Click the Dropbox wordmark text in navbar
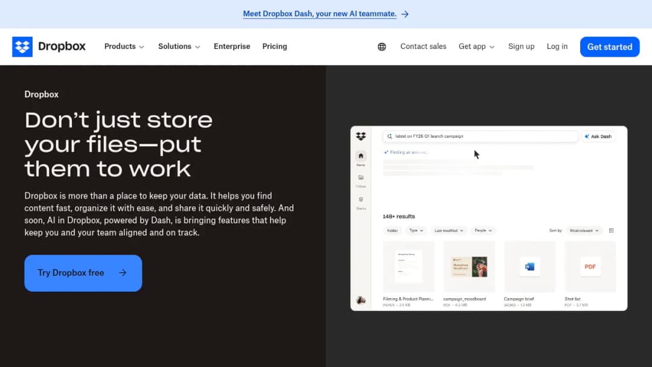This screenshot has width=652, height=367. click(x=62, y=46)
